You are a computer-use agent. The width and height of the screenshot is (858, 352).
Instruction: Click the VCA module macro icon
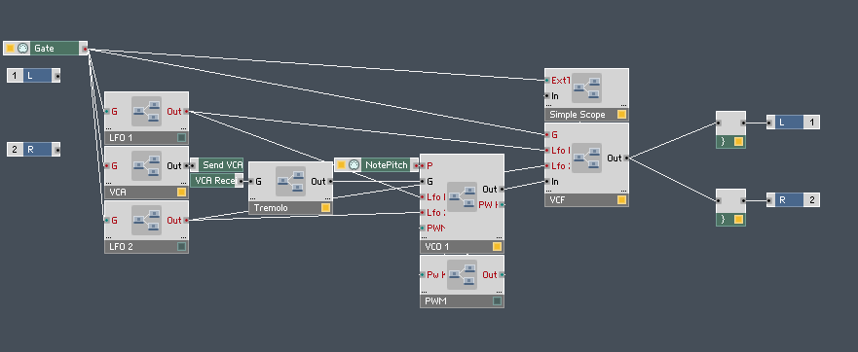pyautogui.click(x=146, y=165)
